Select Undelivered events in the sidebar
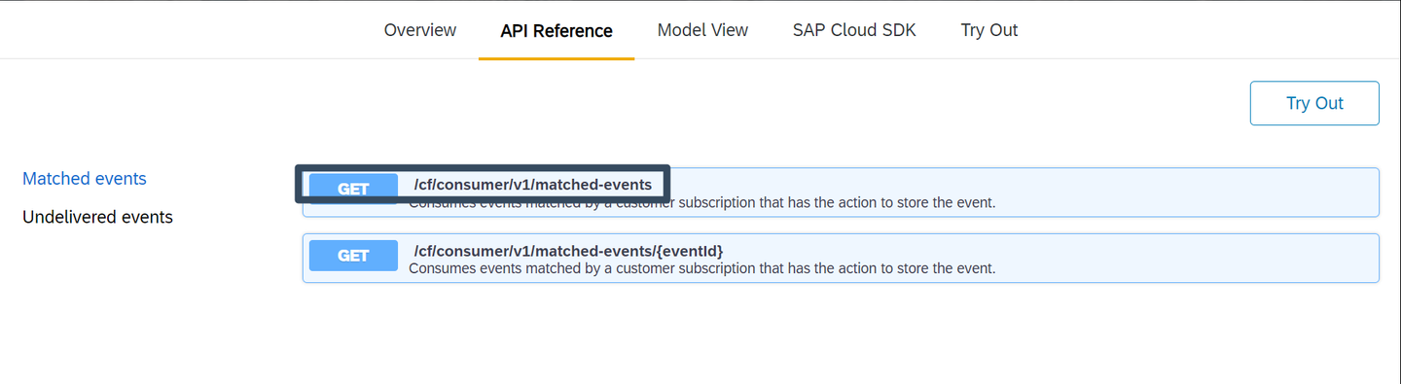The height and width of the screenshot is (384, 1401). tap(97, 217)
